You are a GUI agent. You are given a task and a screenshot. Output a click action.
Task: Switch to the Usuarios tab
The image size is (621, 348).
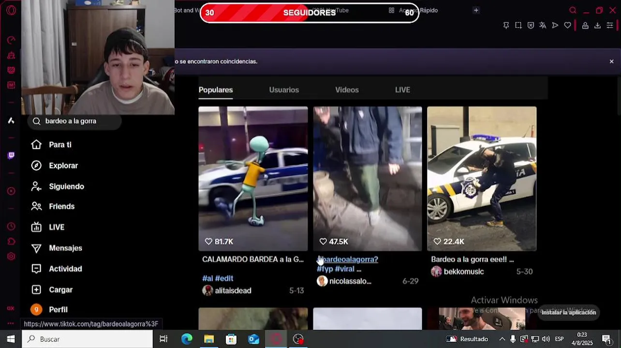click(x=284, y=90)
